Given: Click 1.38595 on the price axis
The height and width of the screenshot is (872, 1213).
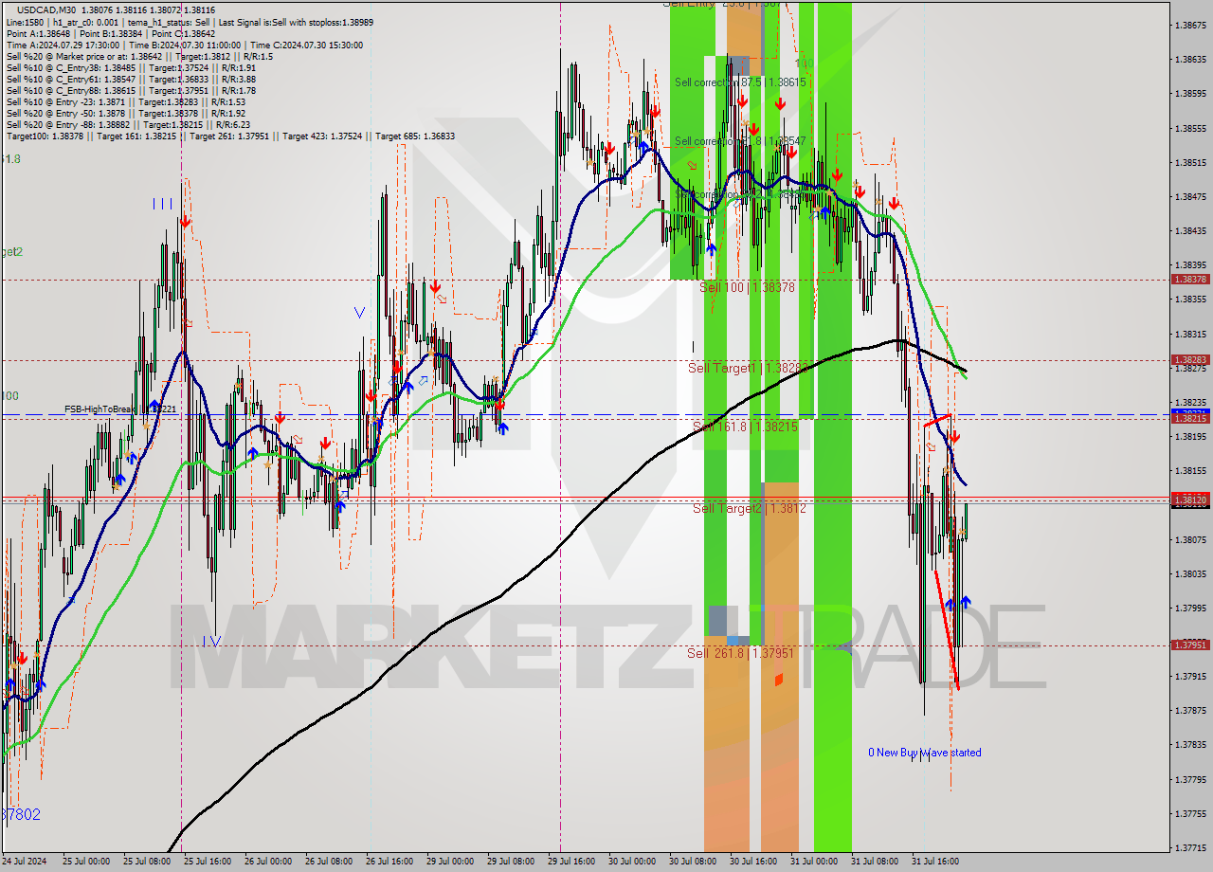Looking at the screenshot, I should tap(1190, 94).
